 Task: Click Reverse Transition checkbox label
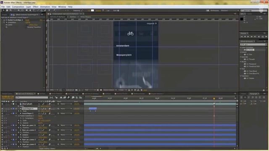pos(34,27)
